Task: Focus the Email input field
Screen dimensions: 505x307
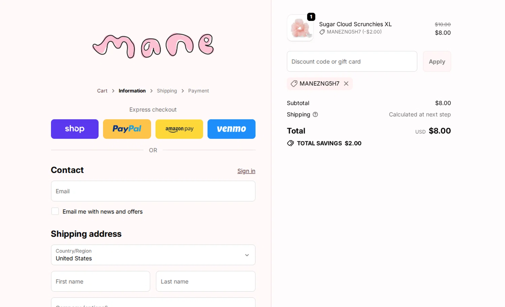Action: [153, 191]
